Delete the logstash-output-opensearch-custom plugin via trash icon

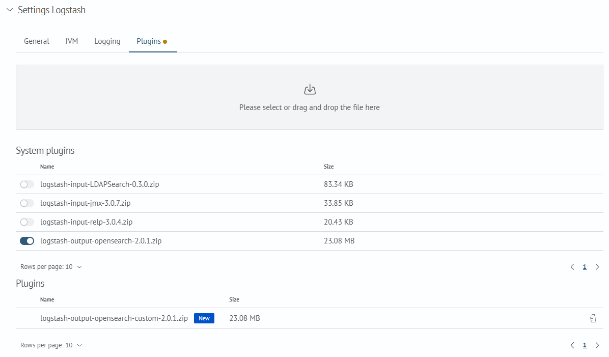[x=593, y=318]
